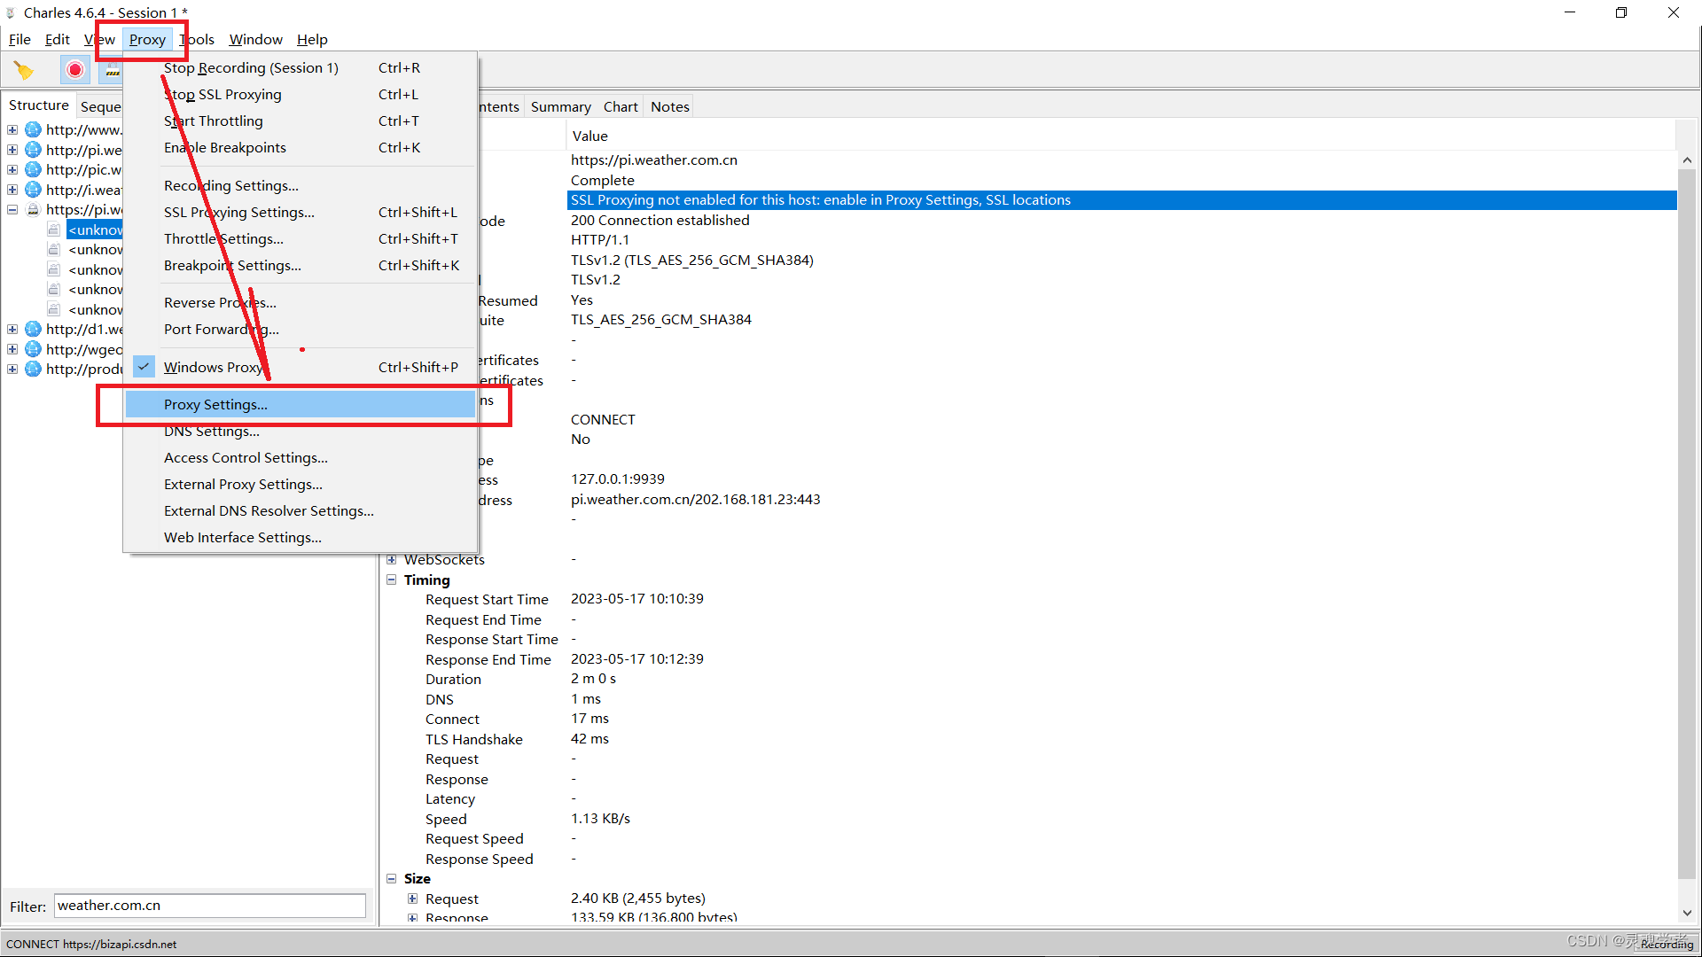The width and height of the screenshot is (1702, 957).
Task: Open Access Control Settings entry
Action: pos(246,458)
